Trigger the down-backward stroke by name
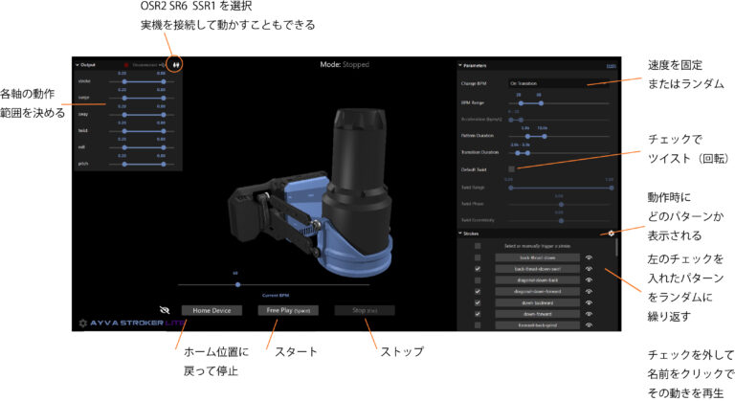735x401 pixels. coord(537,304)
